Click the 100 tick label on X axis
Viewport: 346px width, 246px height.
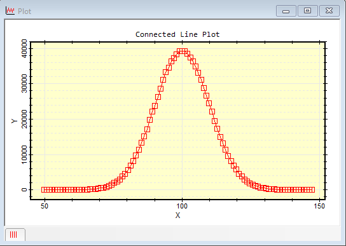click(182, 207)
